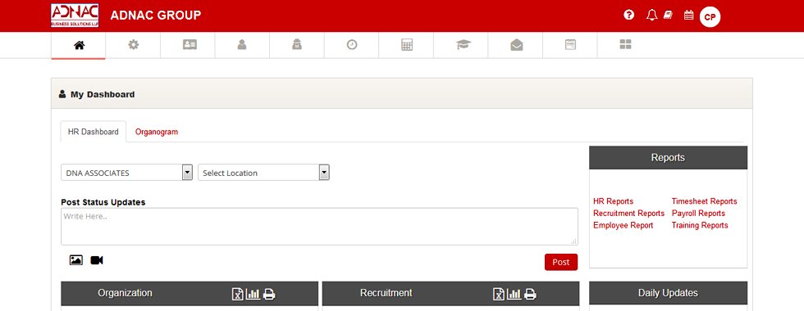Open the calculator payroll navigation tab
The height and width of the screenshot is (311, 804).
407,45
